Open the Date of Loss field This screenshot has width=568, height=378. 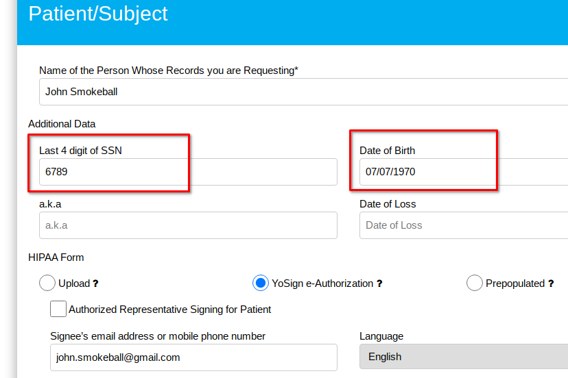(464, 225)
